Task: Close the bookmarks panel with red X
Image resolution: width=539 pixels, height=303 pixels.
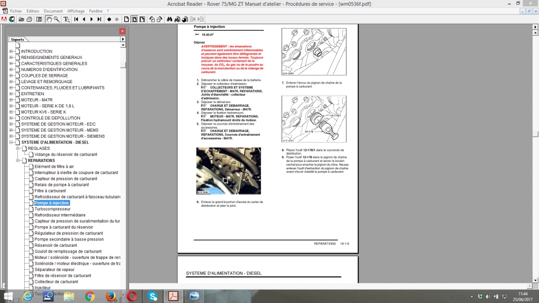Action: pos(122,31)
